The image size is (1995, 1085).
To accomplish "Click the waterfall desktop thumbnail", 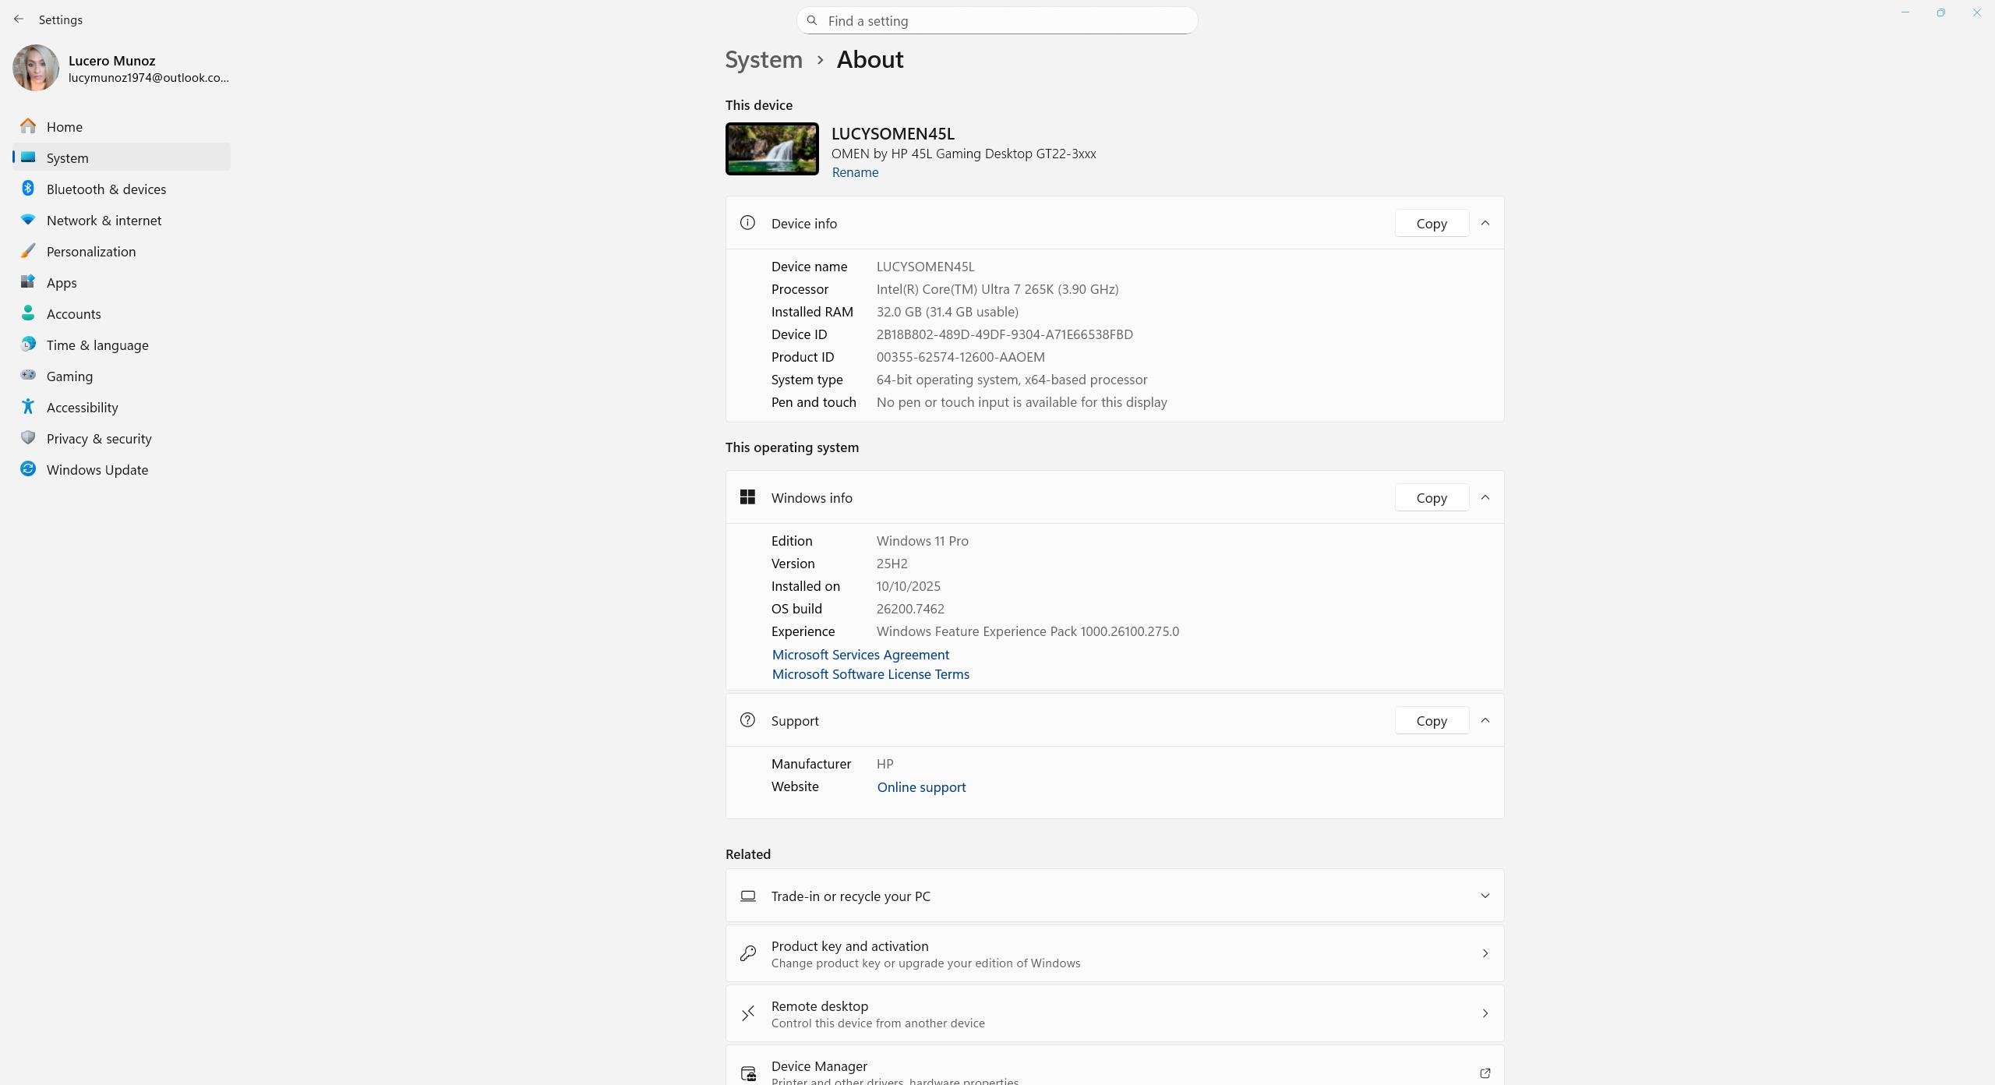I will point(772,149).
